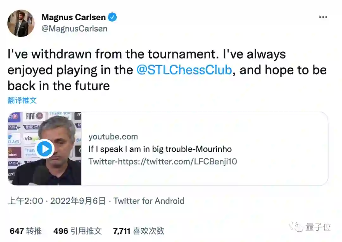342x242 pixels.
Task: Open the @MagnusCarlsen handle
Action: click(74, 29)
